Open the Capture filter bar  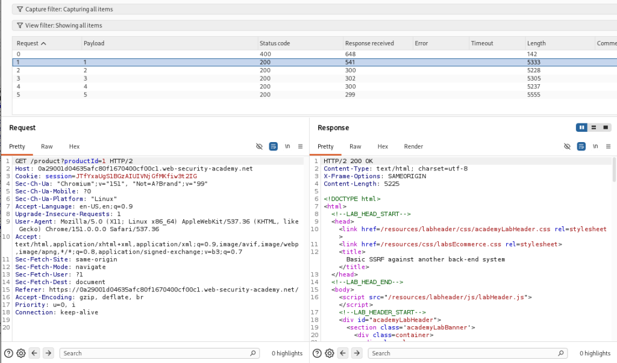[315, 9]
